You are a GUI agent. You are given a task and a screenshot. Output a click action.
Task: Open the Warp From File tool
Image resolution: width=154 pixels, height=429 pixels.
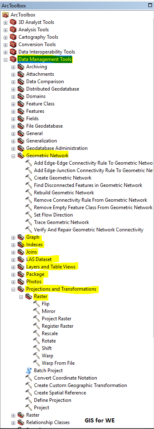point(58,363)
